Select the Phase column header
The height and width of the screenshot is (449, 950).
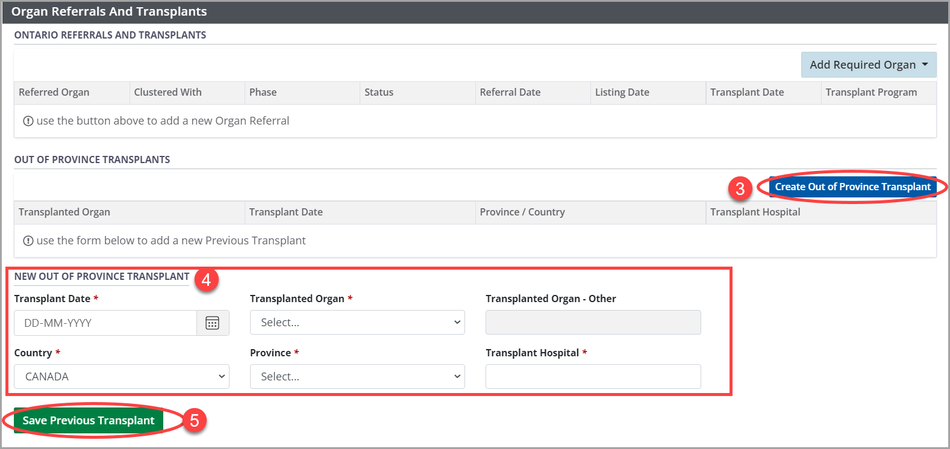tap(263, 93)
